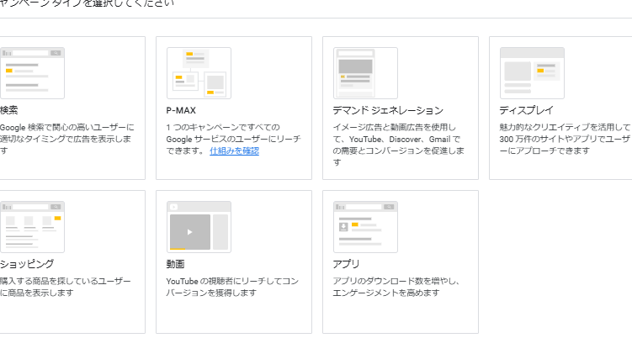Choose the デマンド ジェネレーション illustration icon
This screenshot has width=632, height=338.
tap(365, 73)
